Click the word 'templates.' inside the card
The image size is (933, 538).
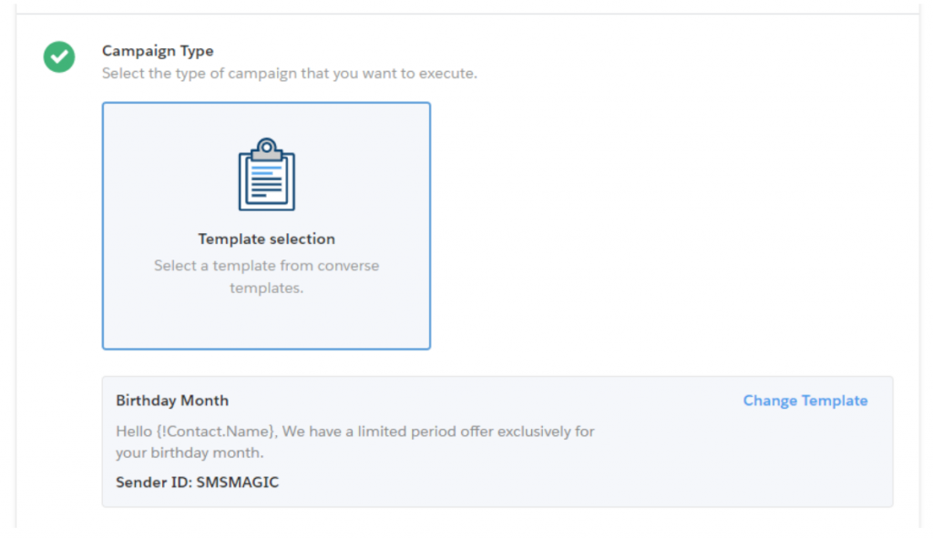point(267,289)
